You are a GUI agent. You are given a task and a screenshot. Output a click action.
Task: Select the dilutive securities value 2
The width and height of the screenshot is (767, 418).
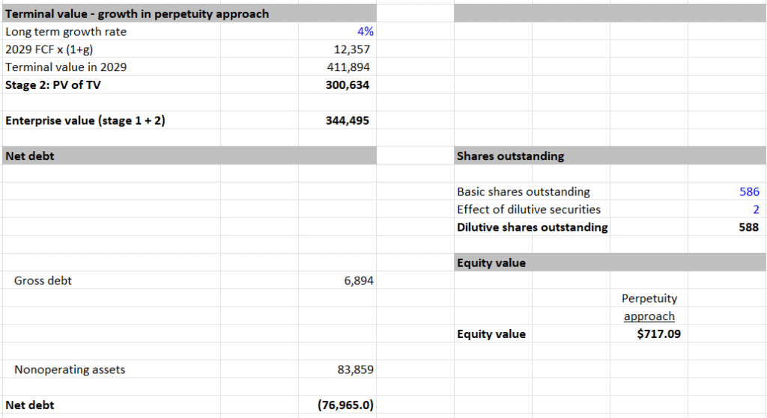[x=727, y=209]
